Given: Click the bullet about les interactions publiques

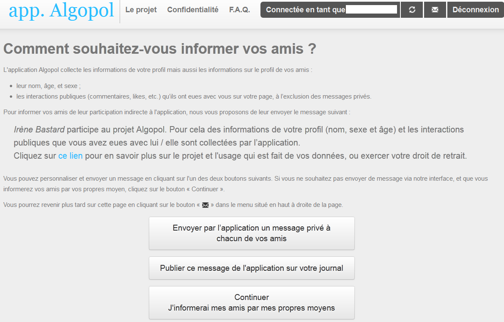Looking at the screenshot, I should [194, 96].
